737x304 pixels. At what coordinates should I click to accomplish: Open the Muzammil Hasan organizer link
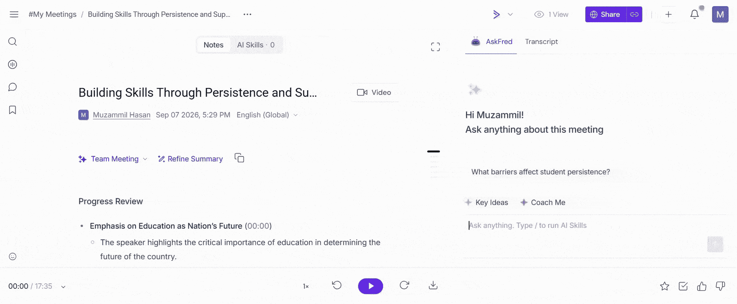click(x=122, y=115)
